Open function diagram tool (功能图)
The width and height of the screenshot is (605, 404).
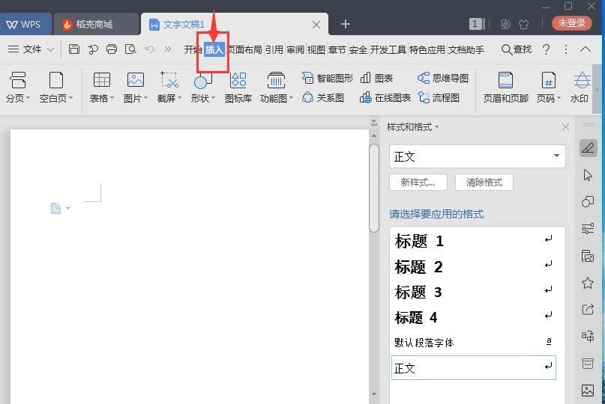(x=277, y=88)
